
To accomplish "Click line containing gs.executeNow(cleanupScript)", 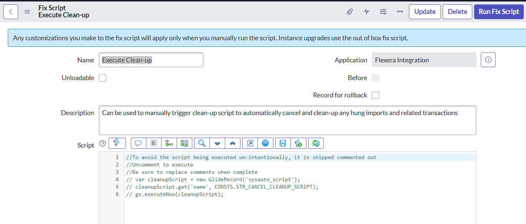I will click(175, 194).
